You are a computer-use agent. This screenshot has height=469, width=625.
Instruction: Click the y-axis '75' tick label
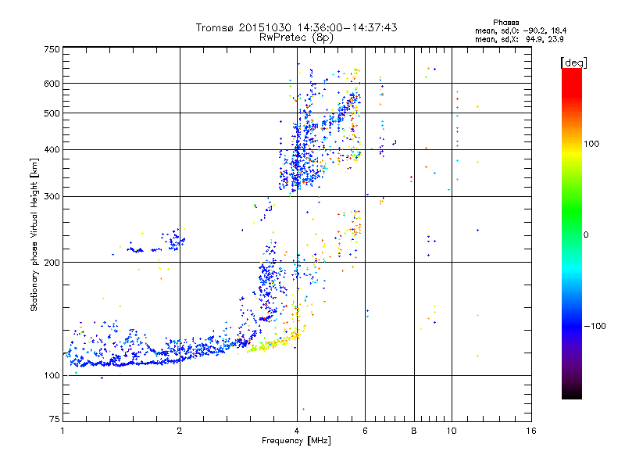pyautogui.click(x=55, y=419)
